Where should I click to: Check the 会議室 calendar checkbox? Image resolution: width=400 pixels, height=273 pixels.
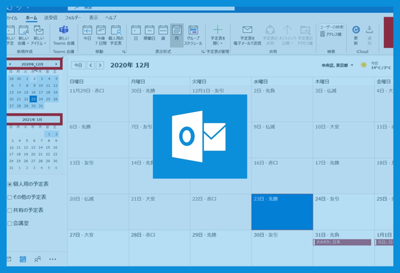click(x=10, y=224)
